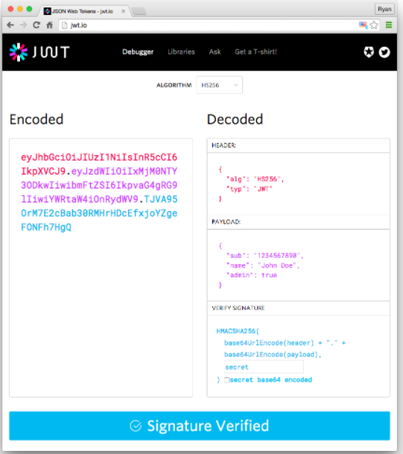Screen dimensions: 403x454
Task: Open the Libraries nav item
Action: click(x=182, y=52)
